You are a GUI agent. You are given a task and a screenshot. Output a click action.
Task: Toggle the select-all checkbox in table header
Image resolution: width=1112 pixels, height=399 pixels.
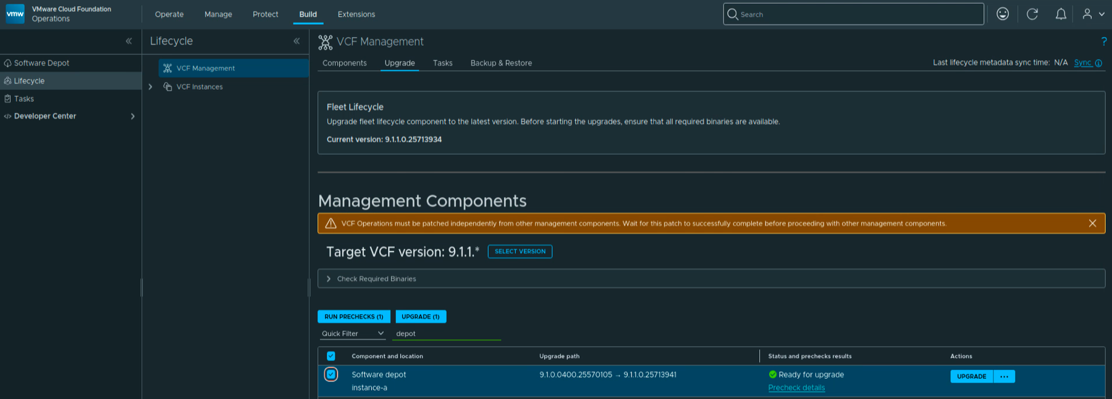(x=331, y=356)
